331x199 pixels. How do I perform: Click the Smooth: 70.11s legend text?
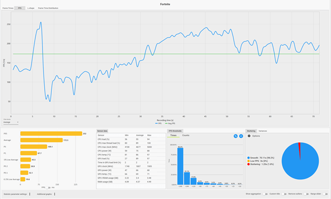[x=262, y=158]
